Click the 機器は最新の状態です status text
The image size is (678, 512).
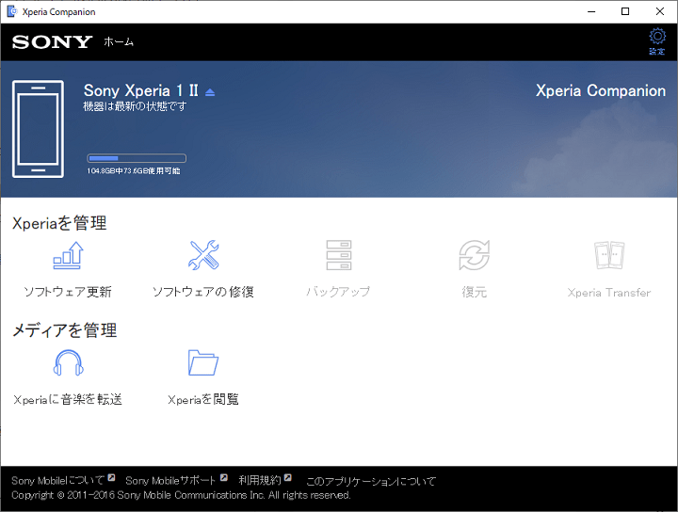point(135,105)
